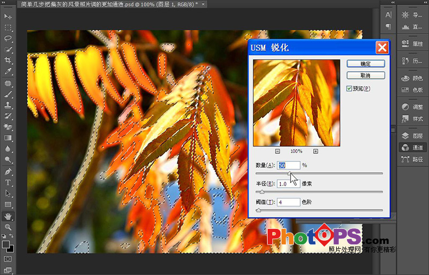This screenshot has width=429, height=275.
Task: Open the Properties panel (属性)
Action: [x=412, y=43]
